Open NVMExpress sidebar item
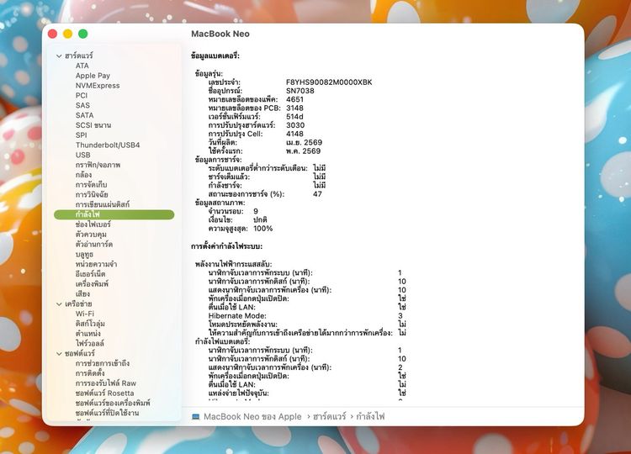This screenshot has height=454, width=631. tap(98, 85)
